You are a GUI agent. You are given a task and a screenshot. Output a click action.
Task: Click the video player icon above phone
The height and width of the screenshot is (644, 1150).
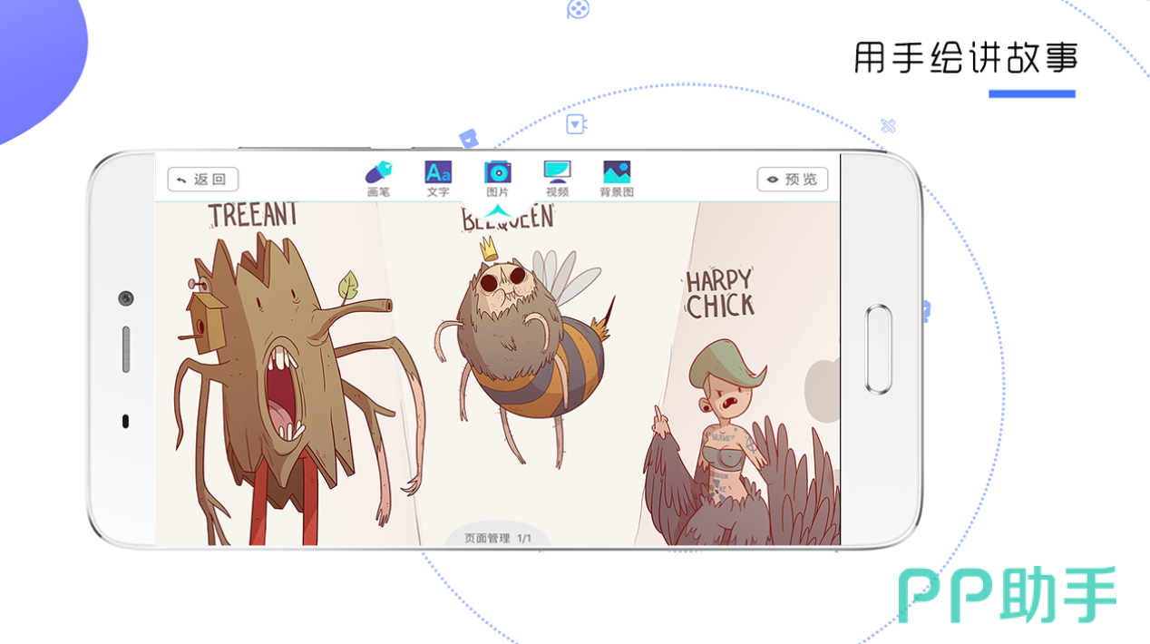(577, 124)
